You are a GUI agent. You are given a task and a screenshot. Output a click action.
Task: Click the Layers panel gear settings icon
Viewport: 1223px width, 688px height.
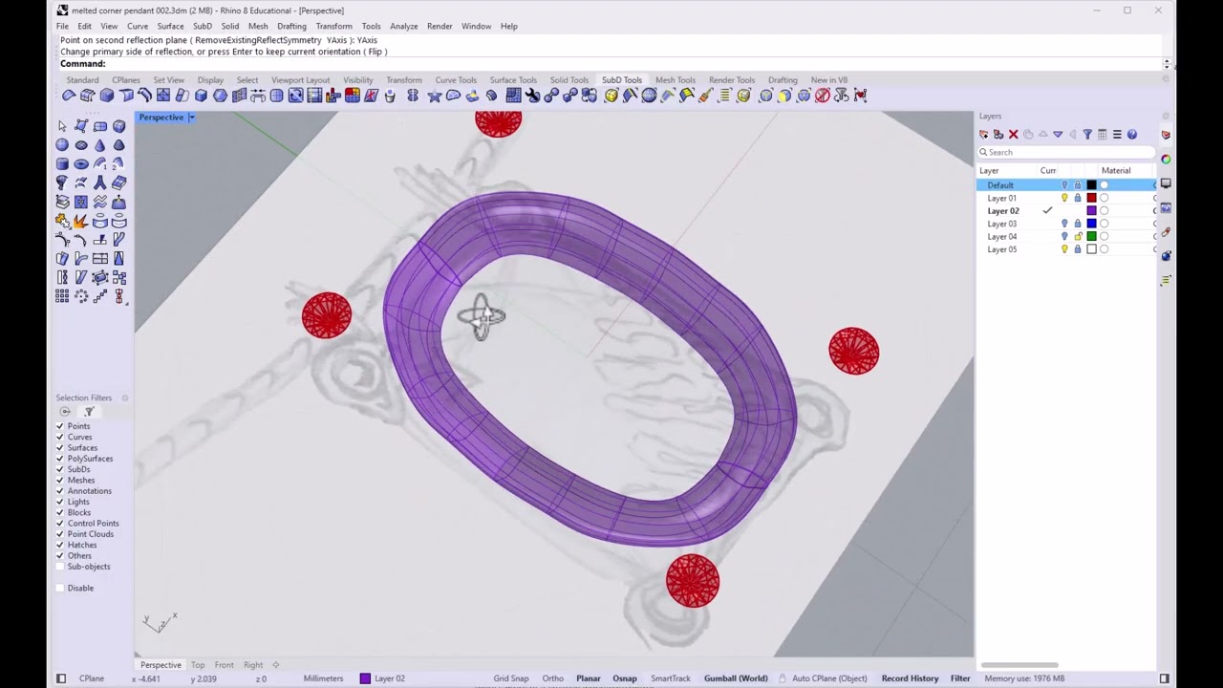coord(1166,116)
